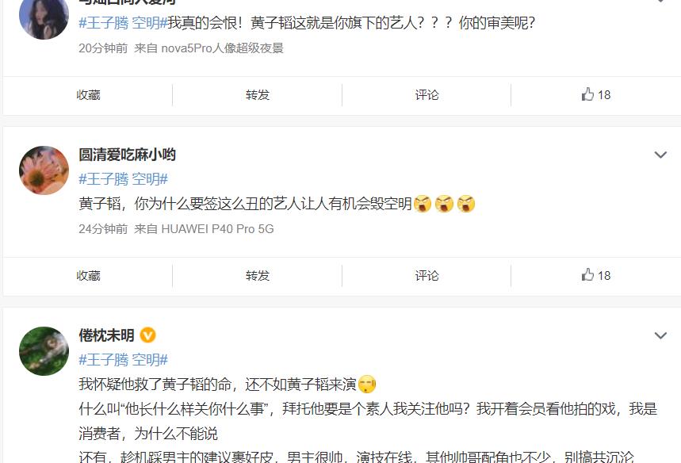This screenshot has height=463, width=681.
Task: Click 收藏 under the 20分钟前 post
Action: click(x=88, y=94)
